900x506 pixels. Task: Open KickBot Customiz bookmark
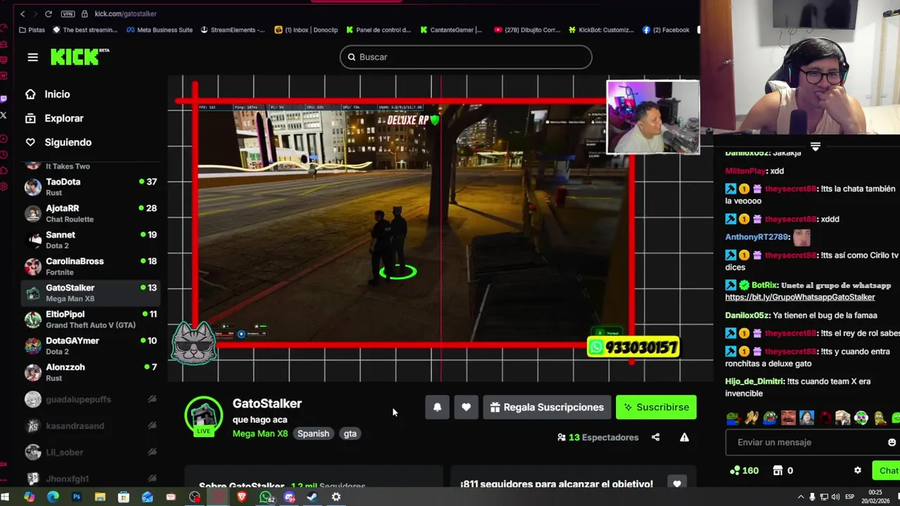click(x=600, y=30)
